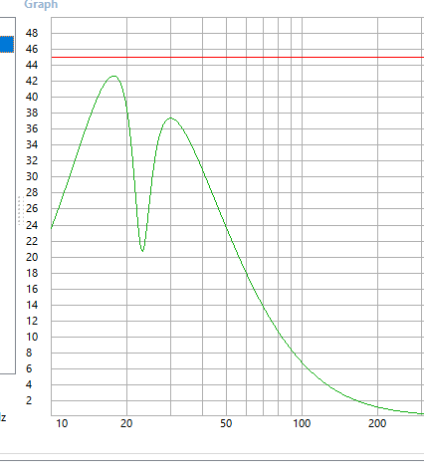Click the Graph panel title

pos(41,5)
